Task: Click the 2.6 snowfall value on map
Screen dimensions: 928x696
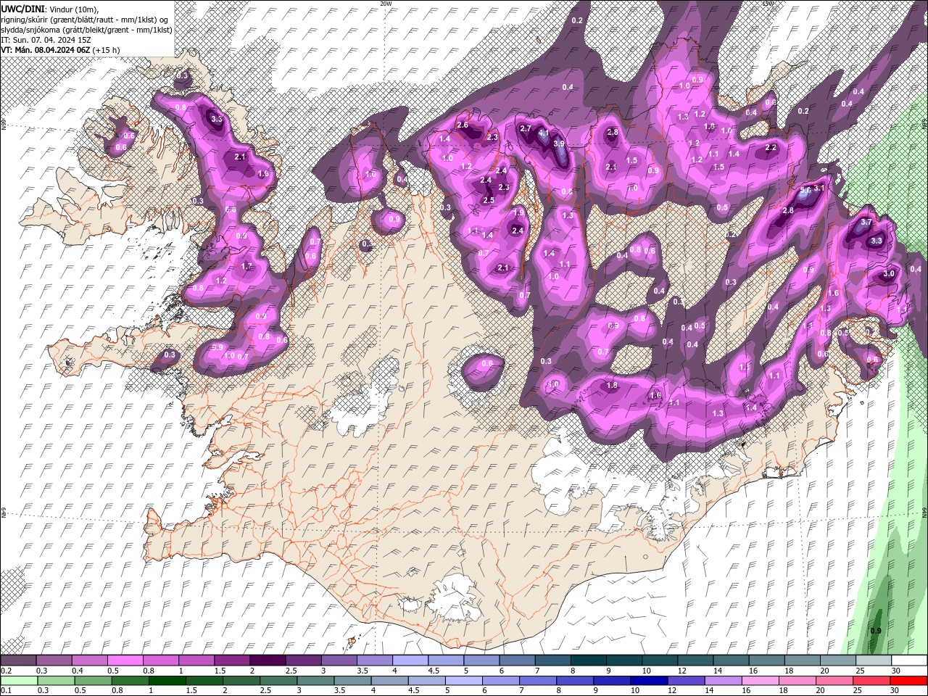Action: point(463,125)
